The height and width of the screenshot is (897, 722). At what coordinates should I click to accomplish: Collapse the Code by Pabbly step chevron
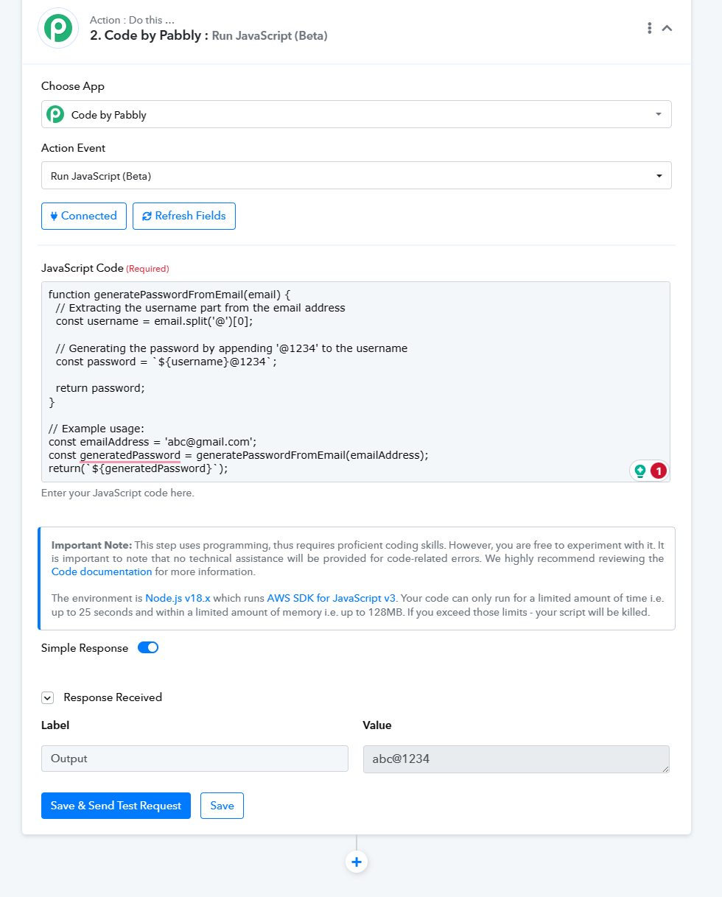[667, 28]
